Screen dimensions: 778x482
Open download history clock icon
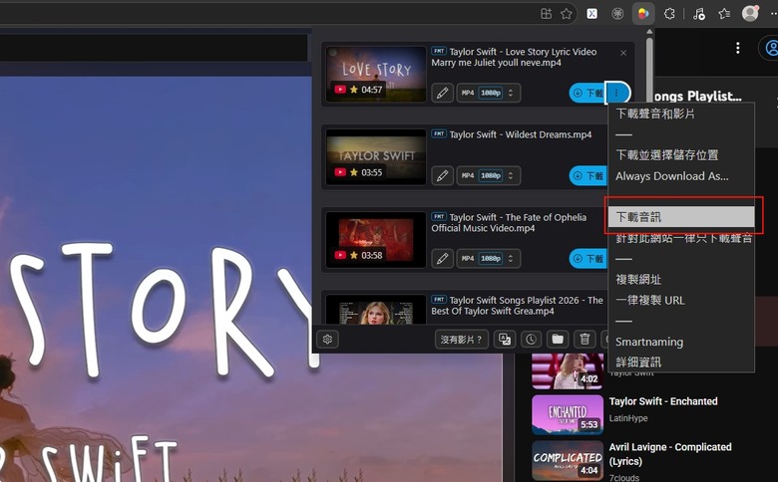[x=531, y=340]
